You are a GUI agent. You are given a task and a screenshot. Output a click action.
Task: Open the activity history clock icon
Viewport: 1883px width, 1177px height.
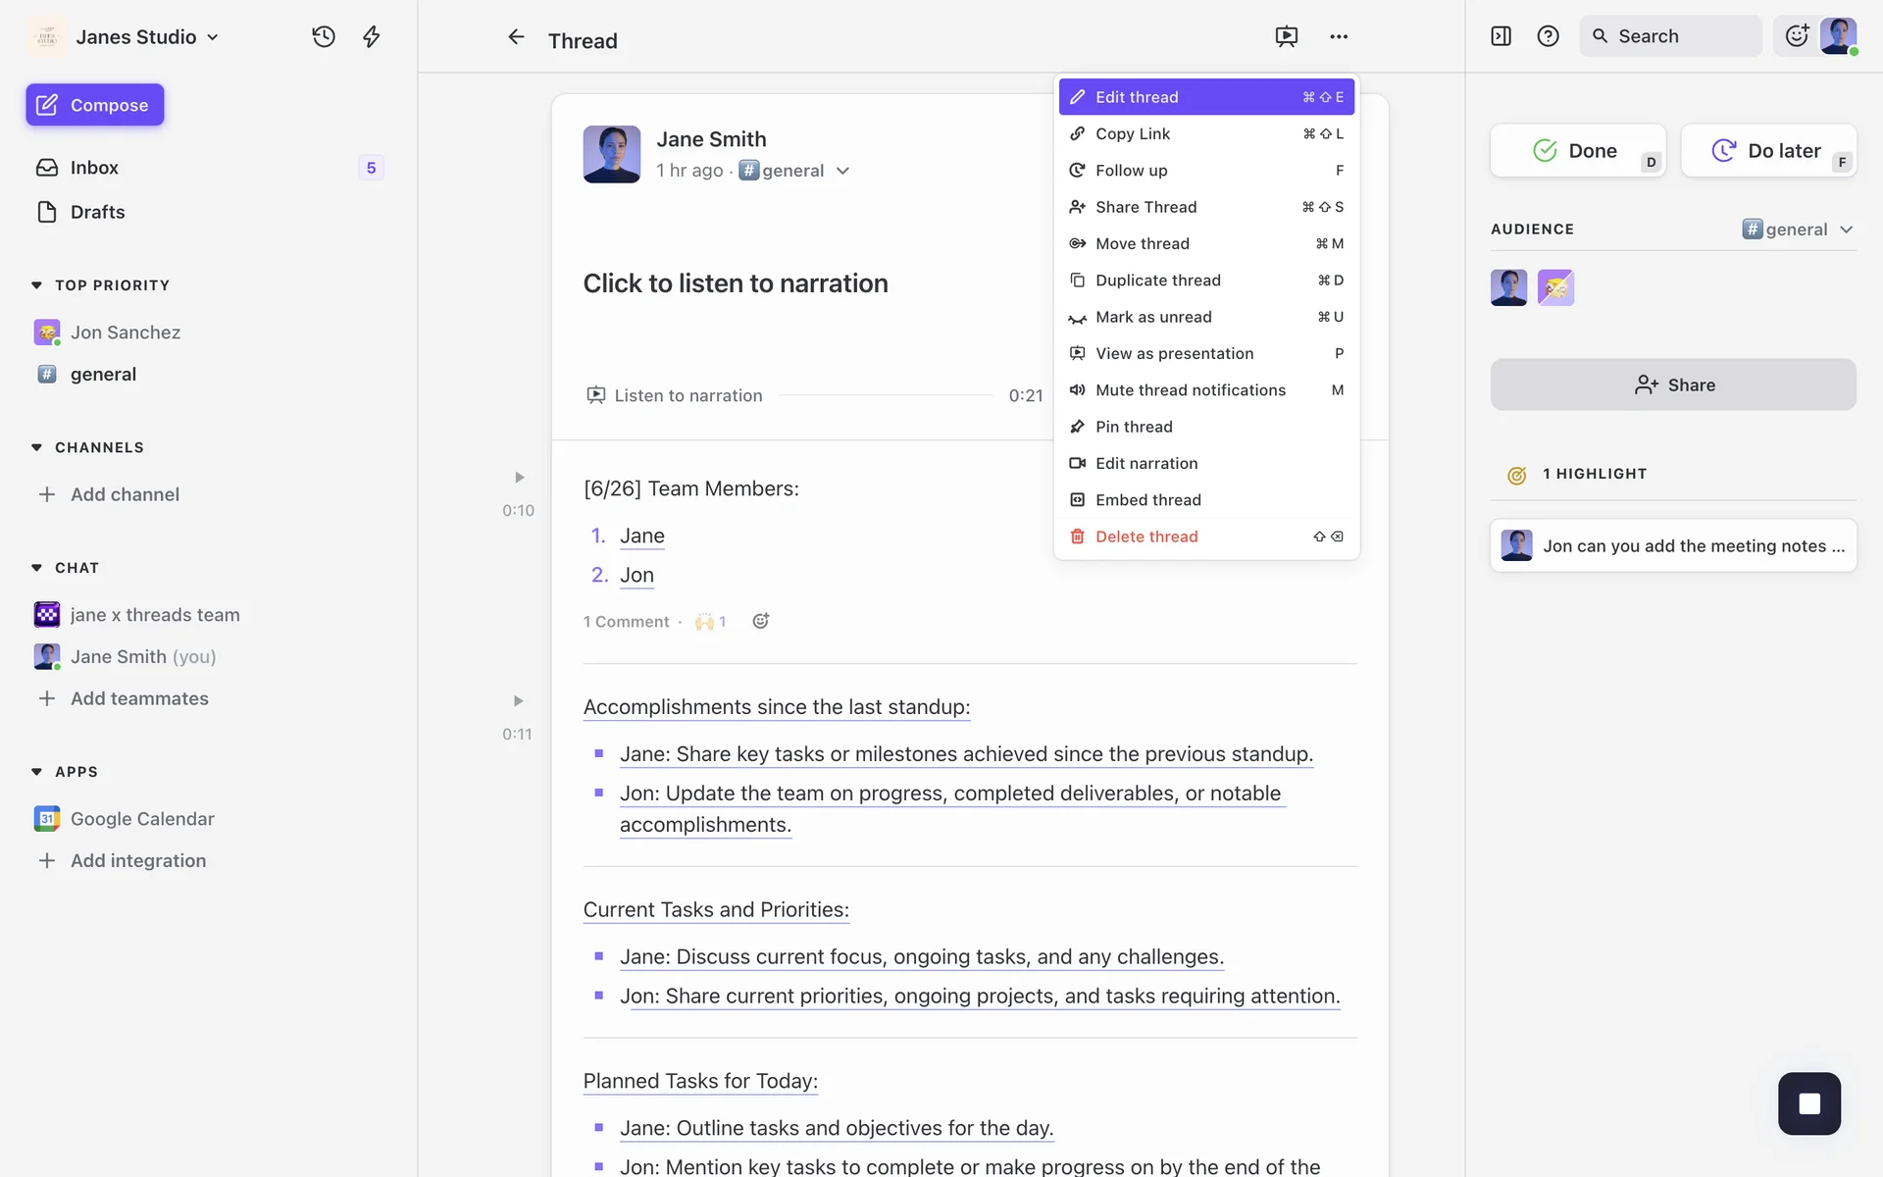click(324, 36)
